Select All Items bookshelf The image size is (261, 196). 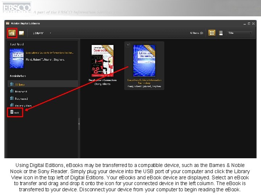[43, 84]
